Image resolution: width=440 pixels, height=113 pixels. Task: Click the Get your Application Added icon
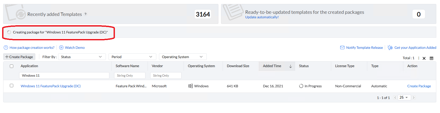pyautogui.click(x=390, y=48)
